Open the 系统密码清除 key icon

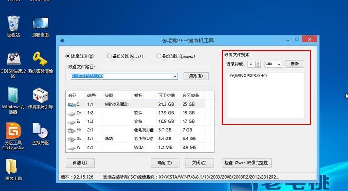40,62
